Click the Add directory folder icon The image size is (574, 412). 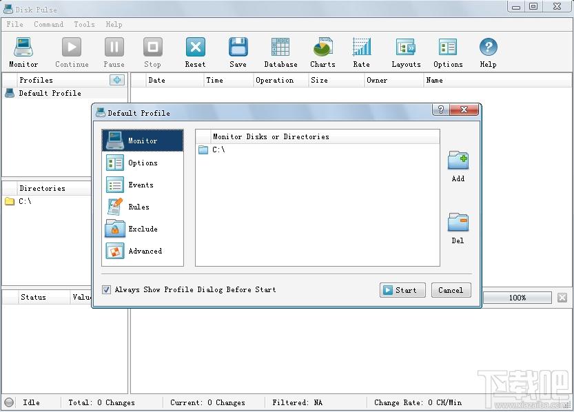(x=458, y=161)
